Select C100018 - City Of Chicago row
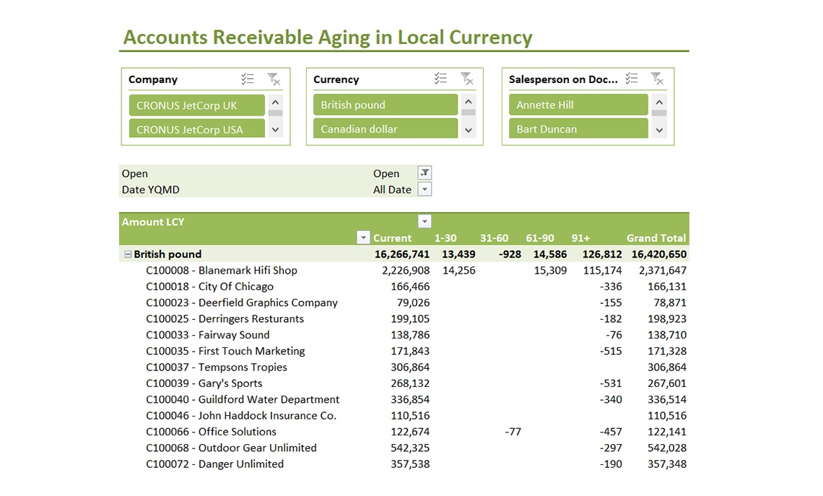Screen dimensions: 823x496 (404, 287)
